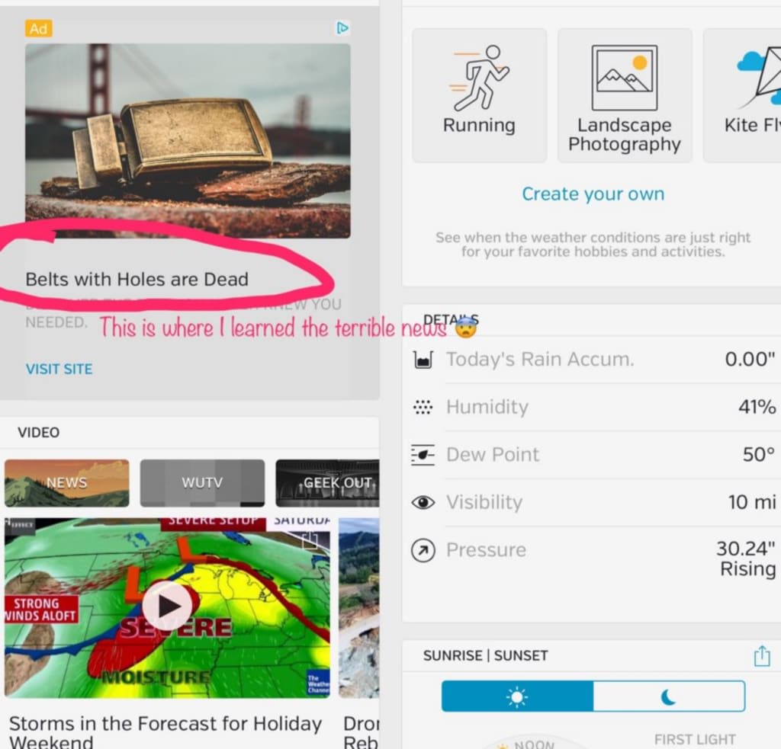Select the NEWS video category tab
The image size is (781, 749).
(x=67, y=483)
